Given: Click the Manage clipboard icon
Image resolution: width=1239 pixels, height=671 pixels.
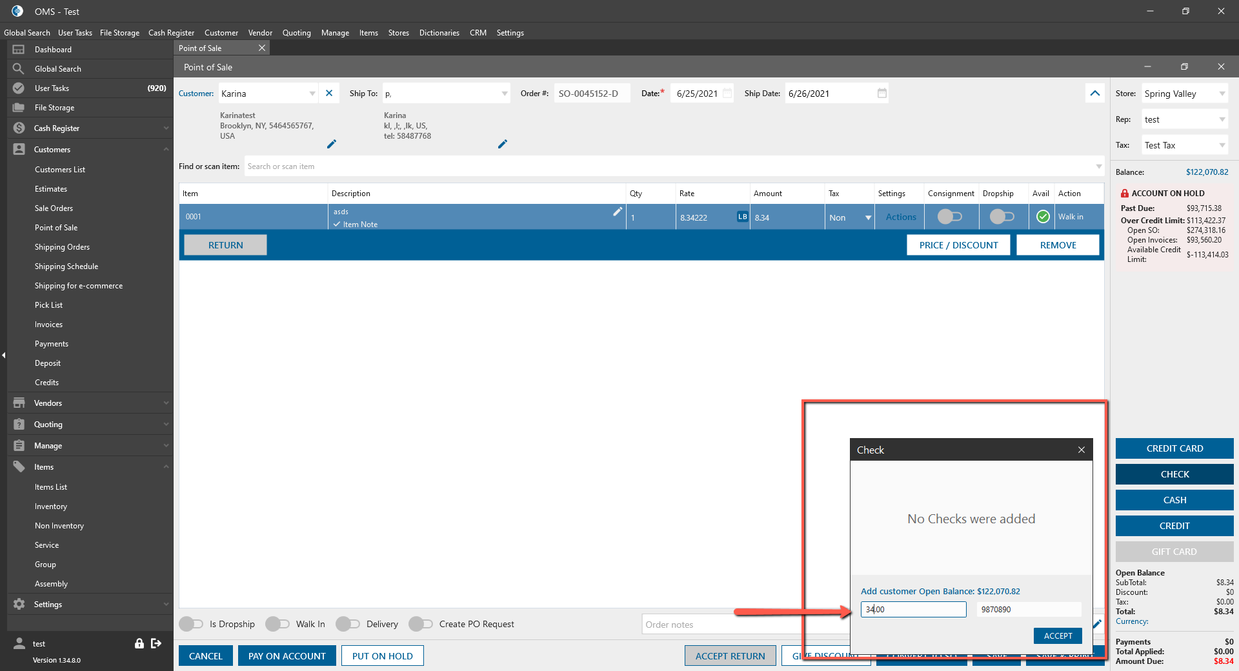Looking at the screenshot, I should [19, 445].
